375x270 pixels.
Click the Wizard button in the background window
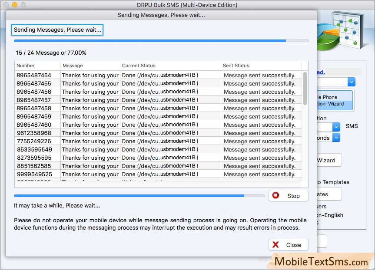point(329,160)
